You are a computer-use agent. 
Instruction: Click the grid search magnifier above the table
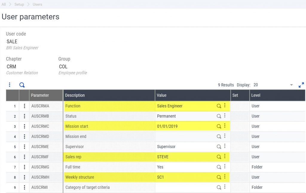click(x=22, y=85)
